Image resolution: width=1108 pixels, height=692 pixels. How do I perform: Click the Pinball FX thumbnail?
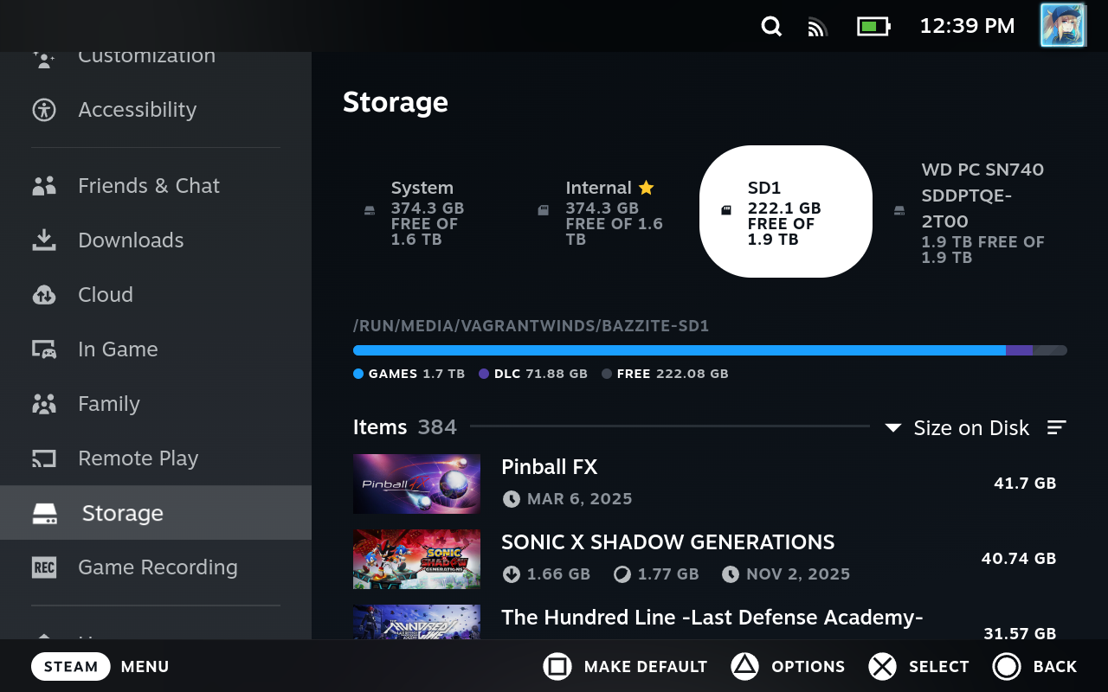coord(416,484)
